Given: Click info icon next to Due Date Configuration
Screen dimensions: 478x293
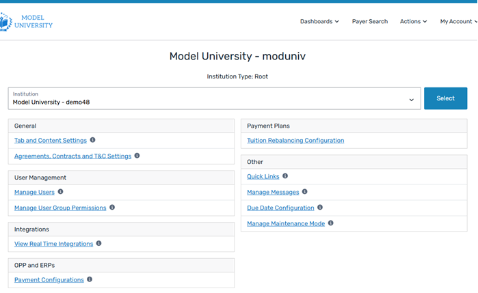Looking at the screenshot, I should (320, 208).
